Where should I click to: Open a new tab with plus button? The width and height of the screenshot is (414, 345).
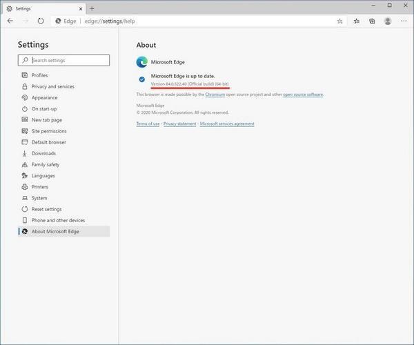(x=92, y=8)
